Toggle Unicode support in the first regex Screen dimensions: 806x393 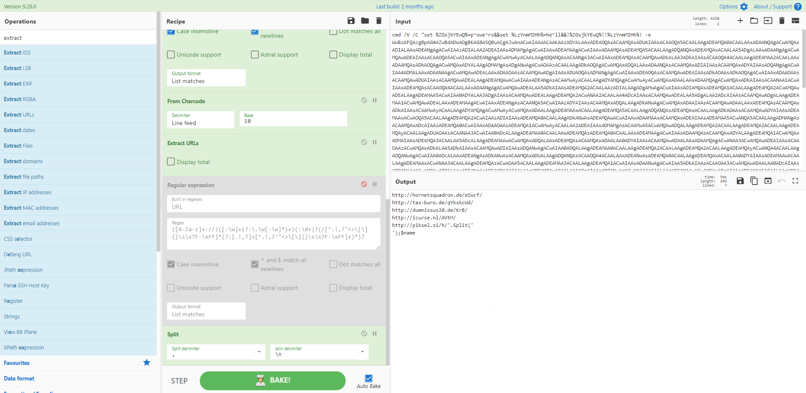pyautogui.click(x=171, y=55)
